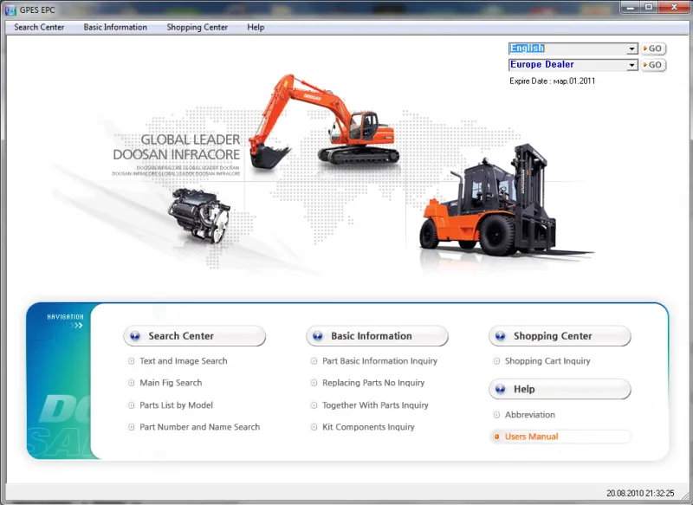
Task: Open Text and Image Search
Action: point(184,361)
